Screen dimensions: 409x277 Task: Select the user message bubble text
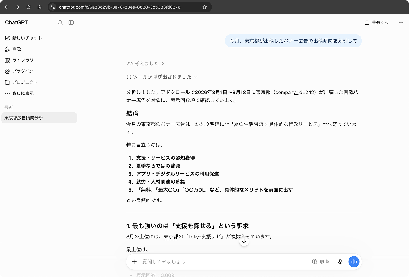(x=293, y=41)
